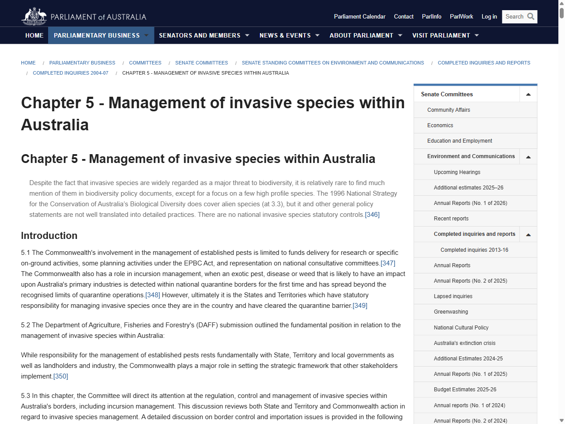565x424 pixels.
Task: Collapse the Senate Committees sidebar section
Action: tap(528, 95)
